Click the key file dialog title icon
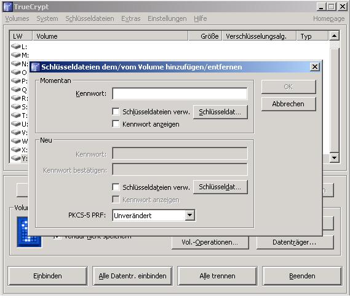This screenshot has width=350, height=298. 35,67
